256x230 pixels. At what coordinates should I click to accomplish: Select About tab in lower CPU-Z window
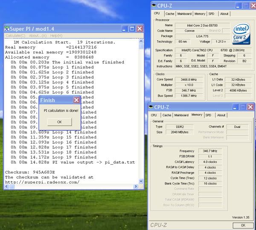(221, 115)
